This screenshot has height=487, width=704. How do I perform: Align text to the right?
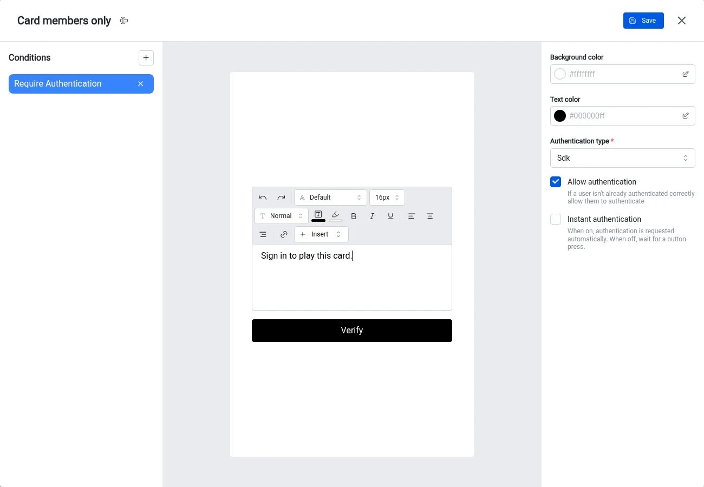click(x=263, y=234)
